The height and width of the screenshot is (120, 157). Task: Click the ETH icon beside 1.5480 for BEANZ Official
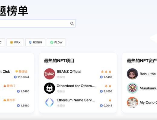click(x=101, y=77)
